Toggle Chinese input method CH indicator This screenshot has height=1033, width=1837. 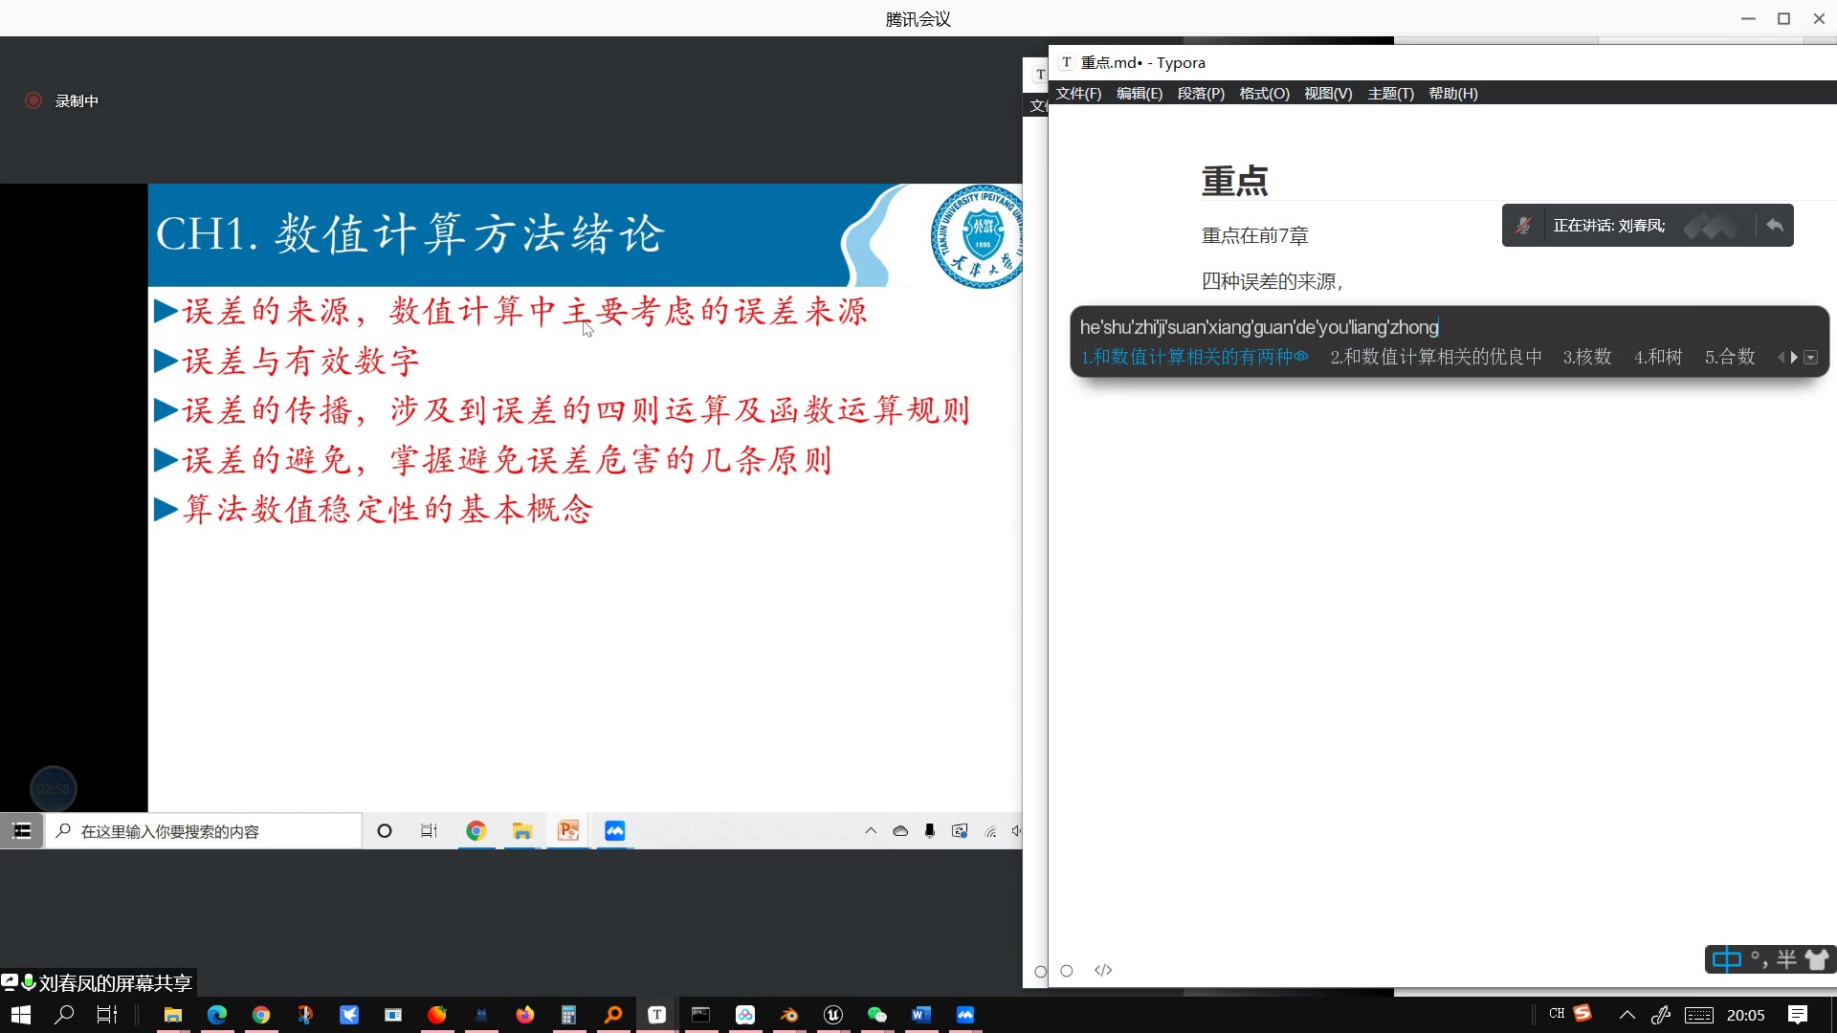[1557, 1014]
